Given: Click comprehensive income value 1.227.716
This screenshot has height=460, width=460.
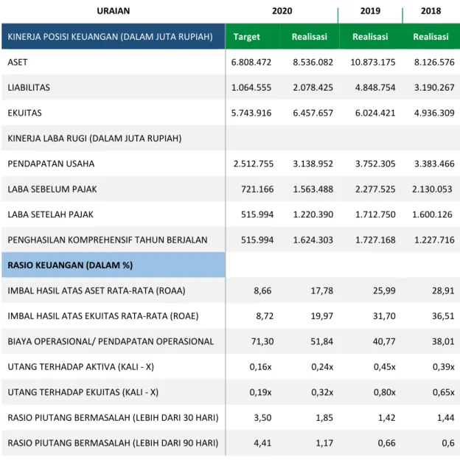Looking at the screenshot, I should [x=434, y=240].
